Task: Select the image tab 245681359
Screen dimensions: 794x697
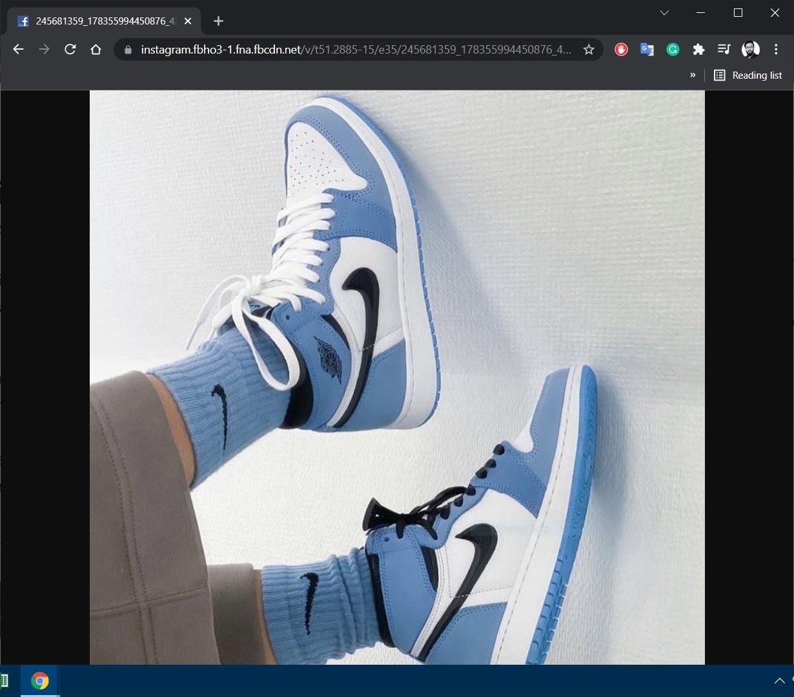Action: coord(103,21)
